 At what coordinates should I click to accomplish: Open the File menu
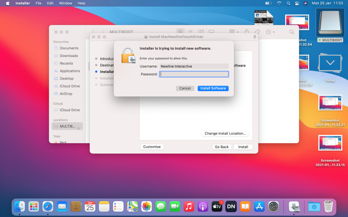coord(38,3)
